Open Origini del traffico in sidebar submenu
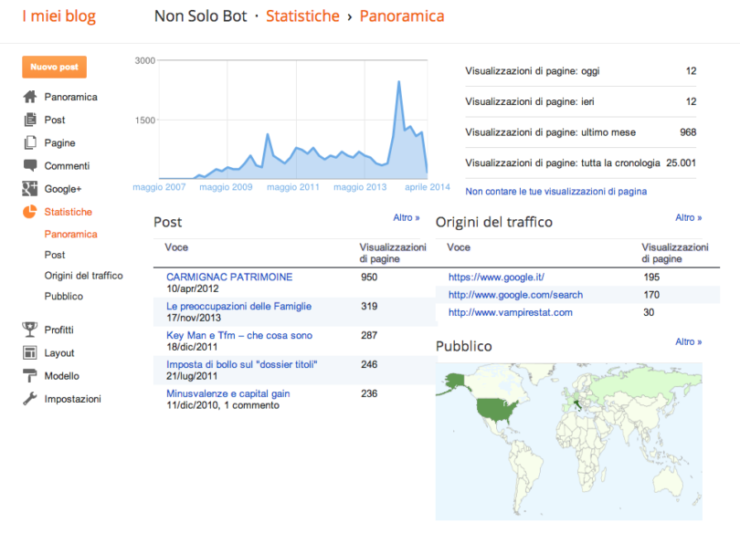Screen dimensions: 740x545 83,276
